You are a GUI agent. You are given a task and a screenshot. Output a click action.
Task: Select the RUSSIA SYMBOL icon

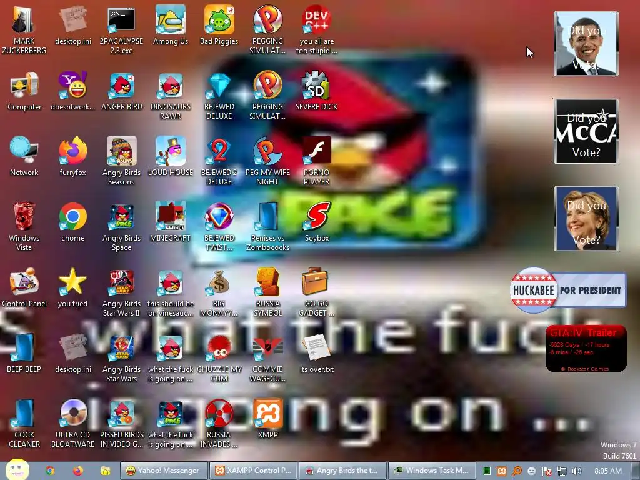point(267,292)
